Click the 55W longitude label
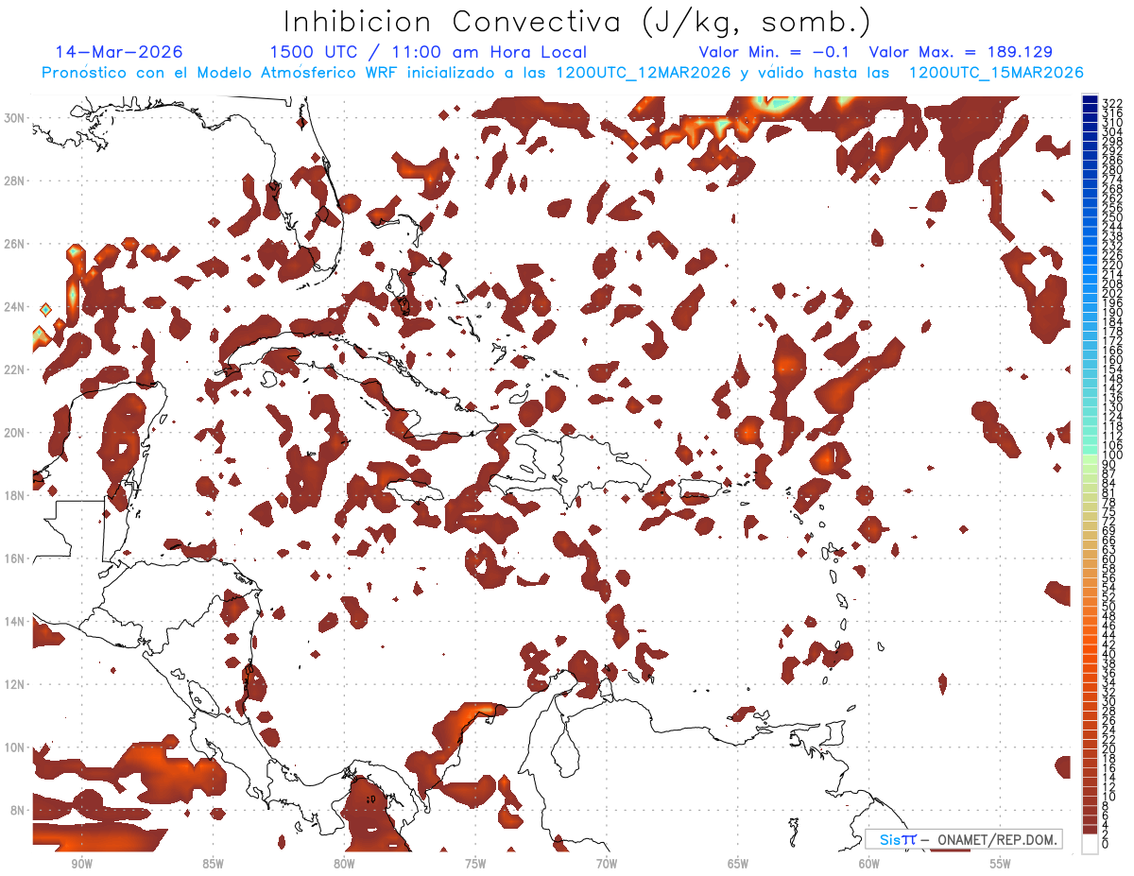1134x876 pixels. pyautogui.click(x=1000, y=864)
